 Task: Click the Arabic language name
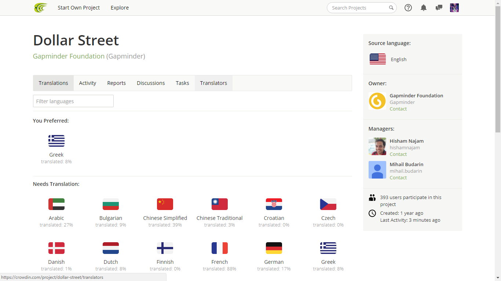56,218
